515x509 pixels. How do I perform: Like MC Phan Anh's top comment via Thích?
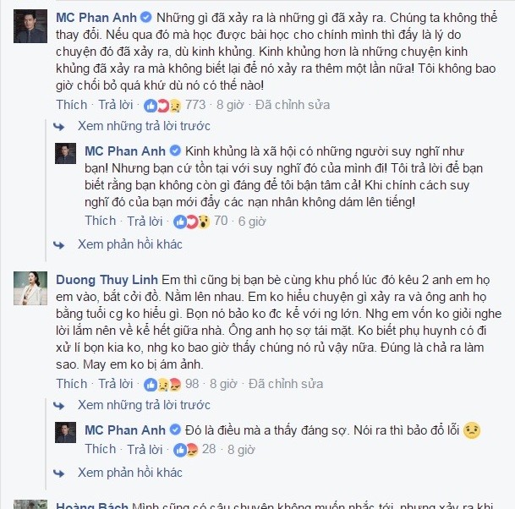point(72,105)
